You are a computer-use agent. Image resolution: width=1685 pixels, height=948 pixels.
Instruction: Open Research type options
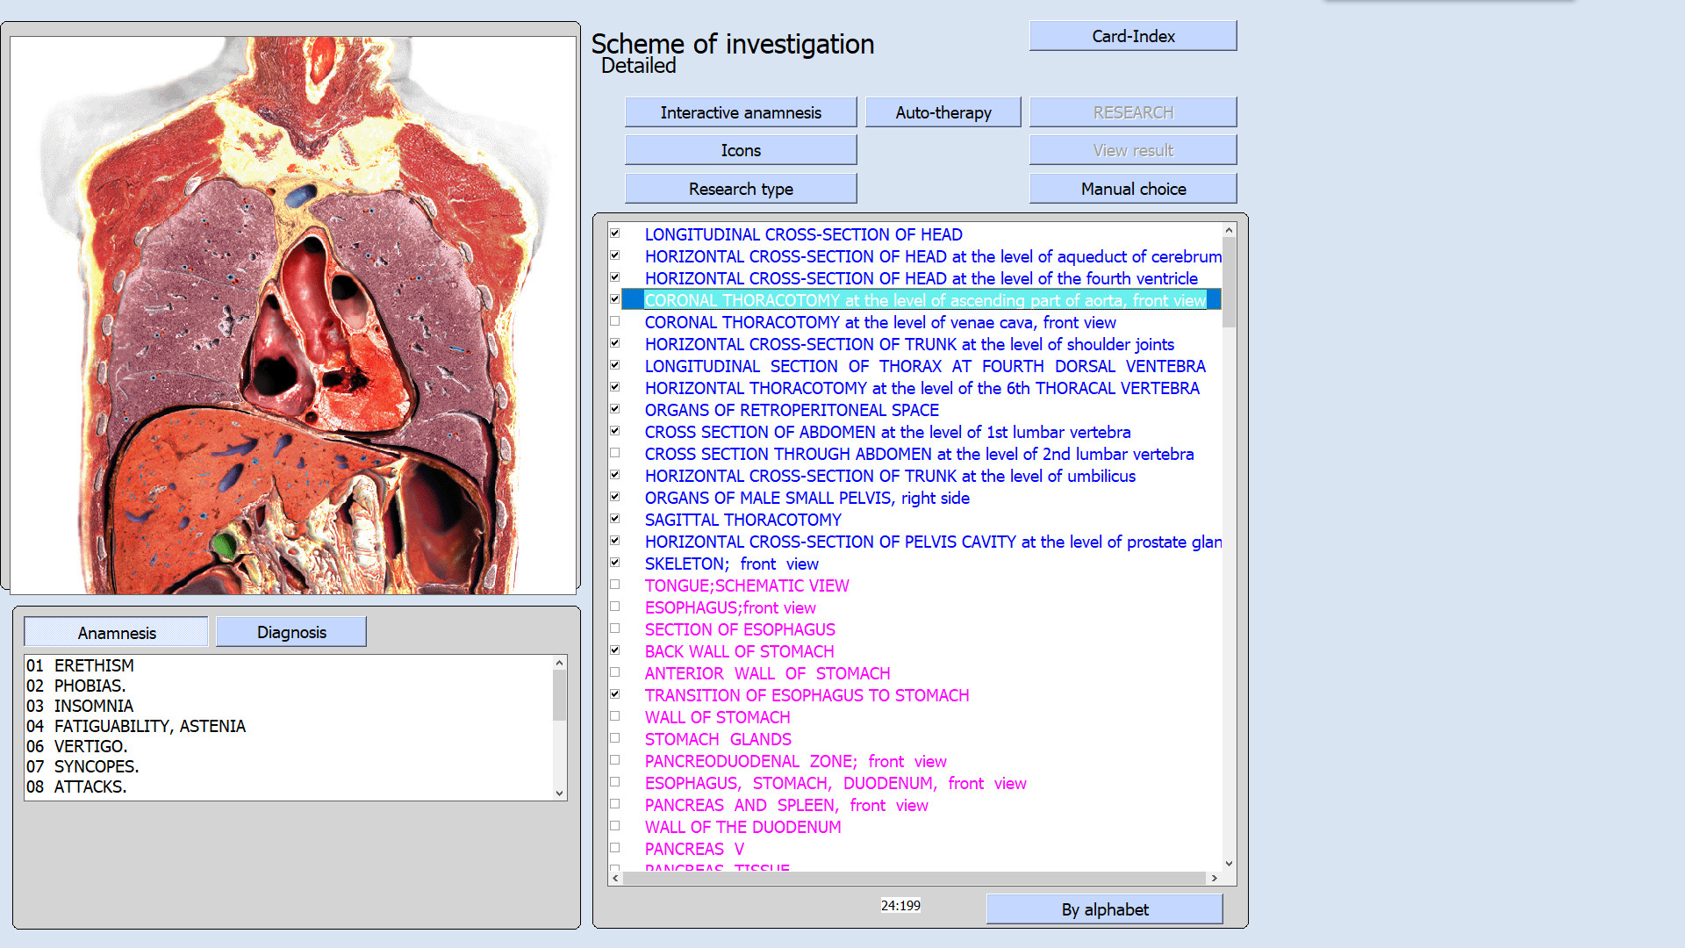(740, 189)
